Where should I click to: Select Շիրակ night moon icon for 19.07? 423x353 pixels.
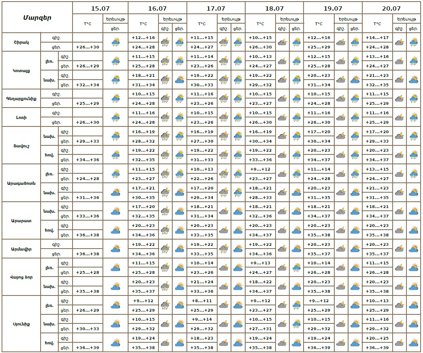(341, 42)
